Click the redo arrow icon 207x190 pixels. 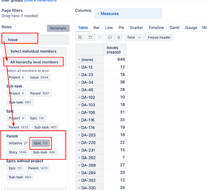coord(100,37)
